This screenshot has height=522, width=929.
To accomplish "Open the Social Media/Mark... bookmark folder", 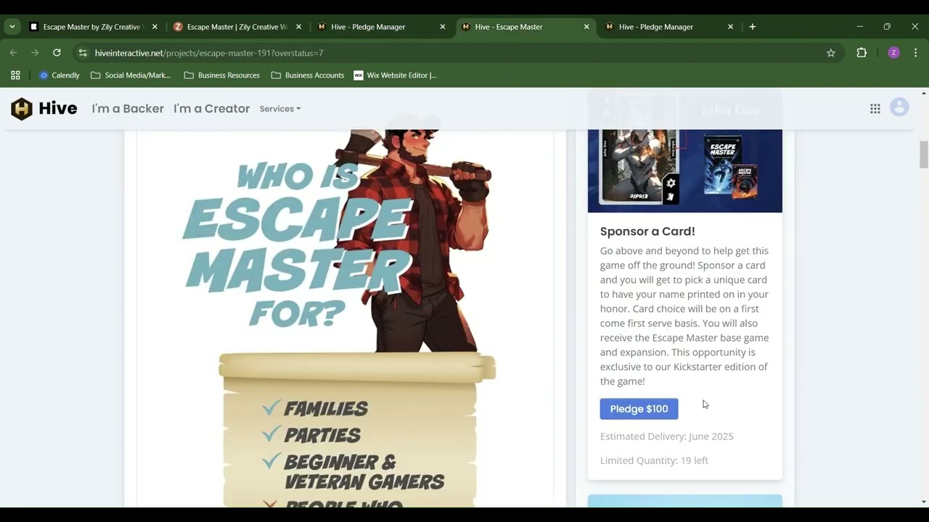I will pos(131,75).
